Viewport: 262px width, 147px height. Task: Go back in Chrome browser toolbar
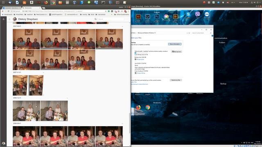pyautogui.click(x=3, y=11)
